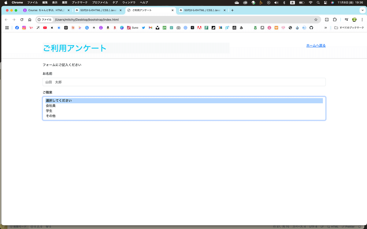Open the Twitter bookmark
The width and height of the screenshot is (367, 229).
[143, 27]
